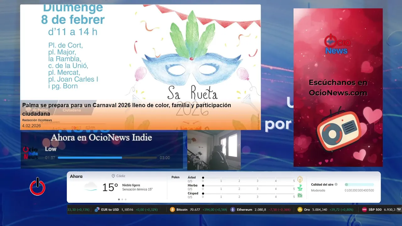The height and width of the screenshot is (226, 402).
Task: Click the info icon beside Calidad del aire
Action: coord(336,185)
